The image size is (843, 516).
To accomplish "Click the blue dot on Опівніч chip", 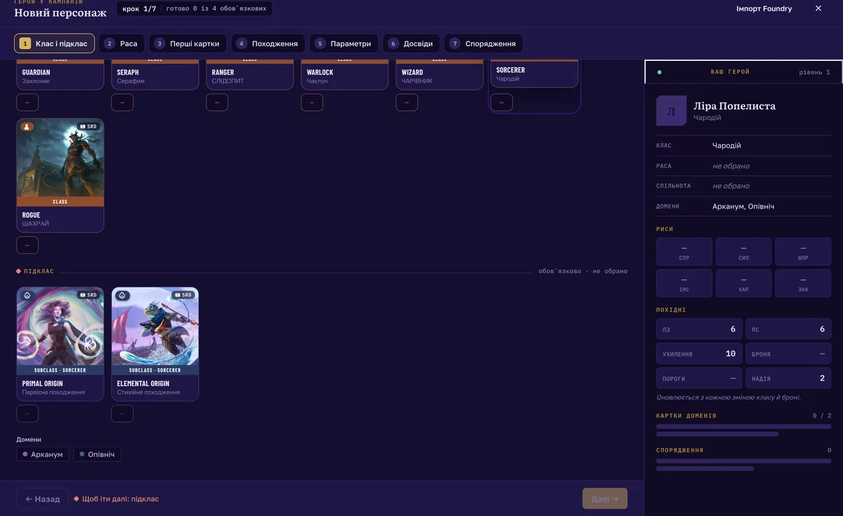I will 82,454.
